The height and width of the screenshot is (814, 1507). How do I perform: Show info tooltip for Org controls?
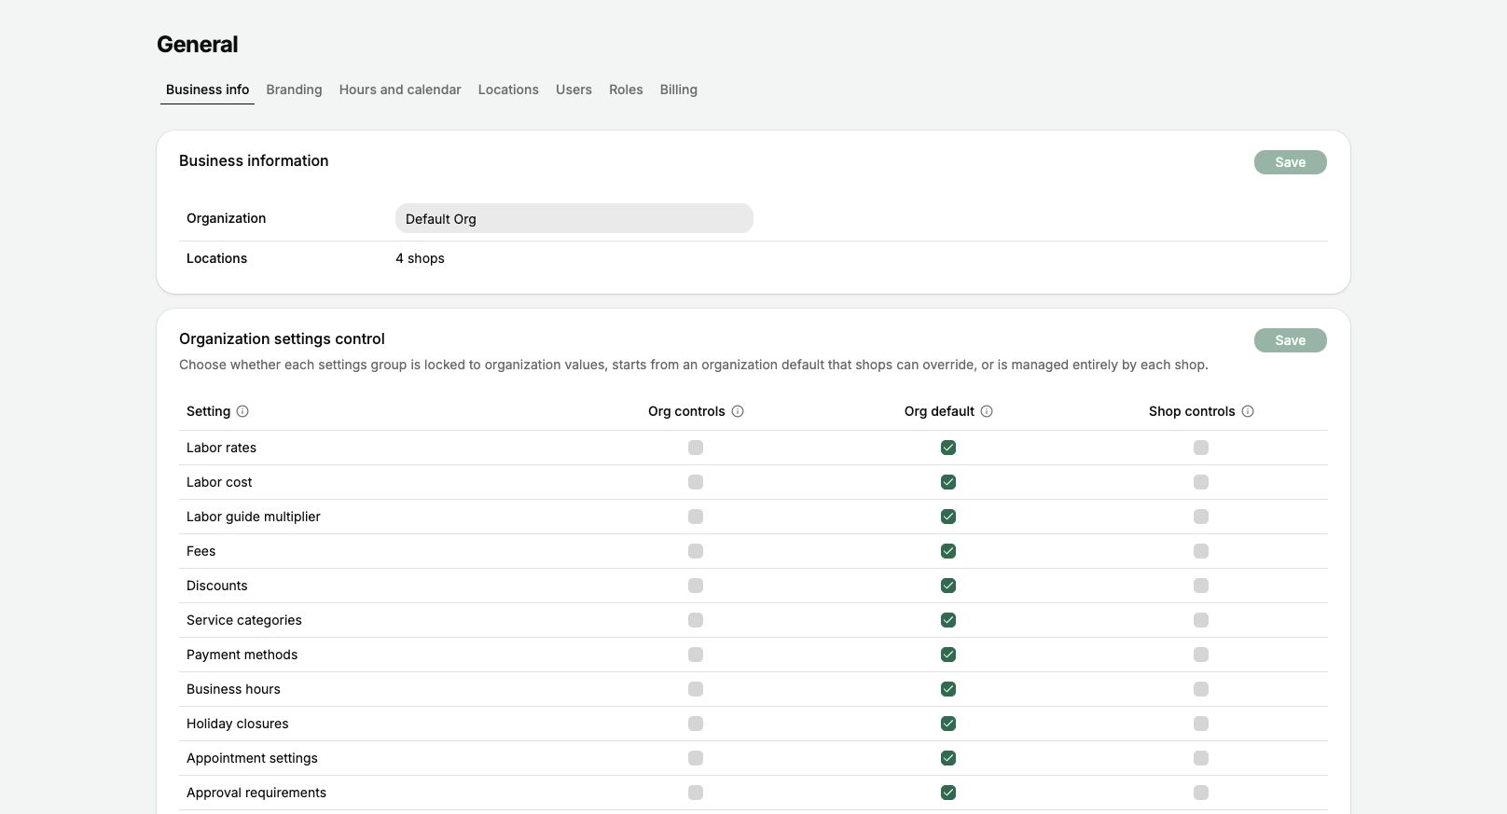738,411
